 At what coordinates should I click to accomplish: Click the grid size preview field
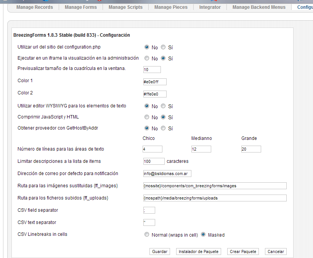pyautogui.click(x=152, y=70)
